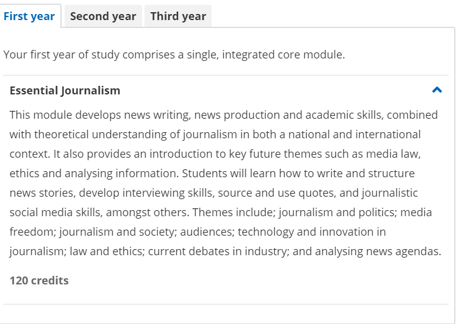Click the line starting 'This module develops news writing'
The width and height of the screenshot is (456, 324).
[x=224, y=114]
